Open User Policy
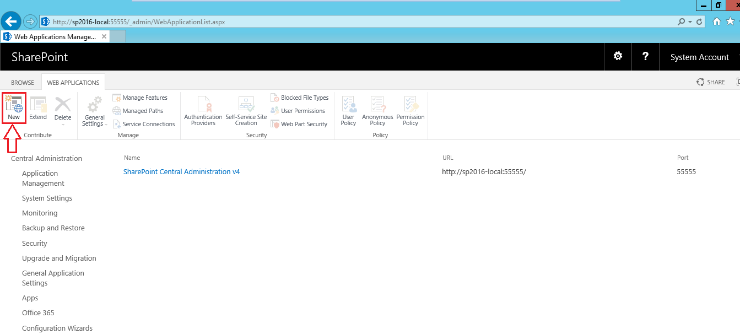This screenshot has height=334, width=740. click(348, 111)
